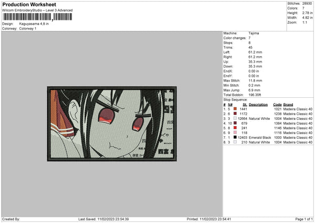Click the Max Jump value '6.9 mm'
Screen dimensions: 315x223
pyautogui.click(x=254, y=90)
